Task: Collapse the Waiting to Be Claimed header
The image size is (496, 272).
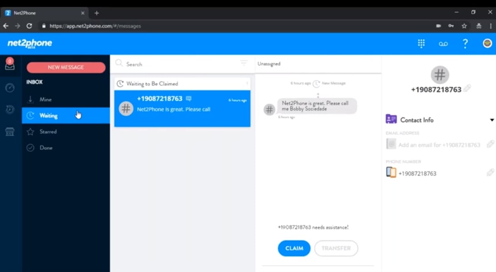Action: [x=182, y=84]
